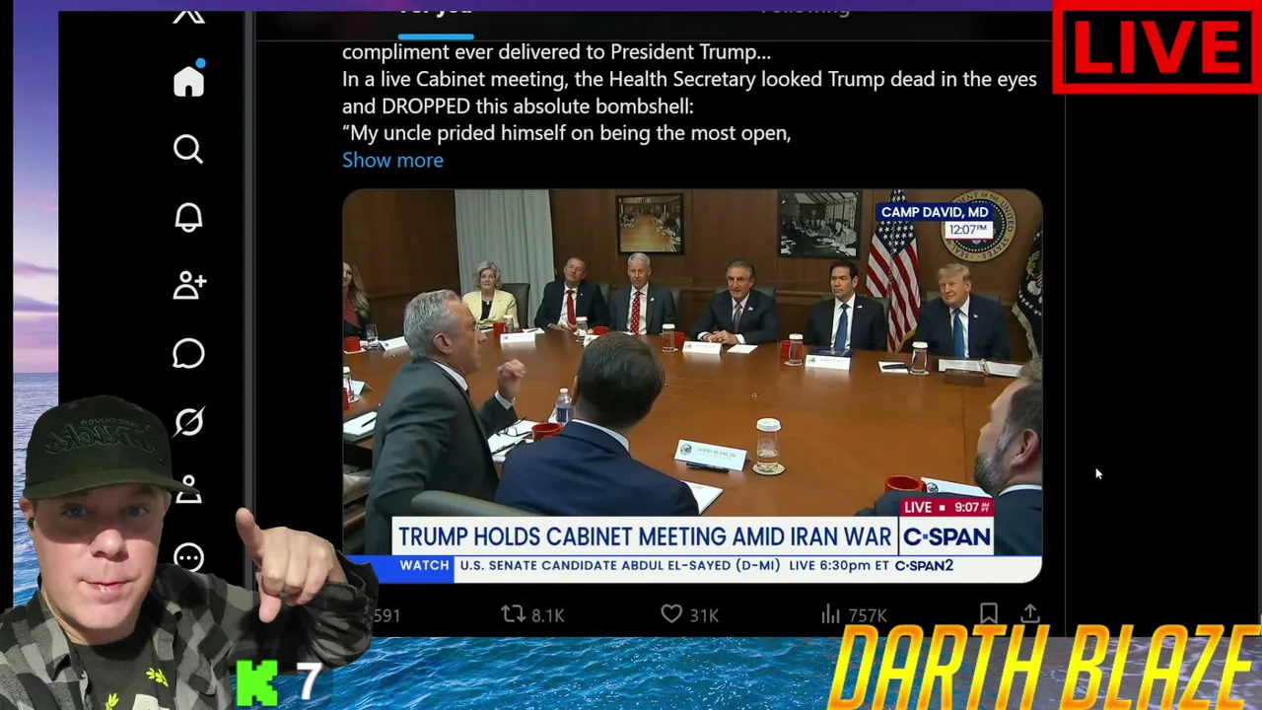Viewport: 1262px width, 710px height.
Task: Open the Search magnifier in sidebar
Action: pyautogui.click(x=188, y=149)
